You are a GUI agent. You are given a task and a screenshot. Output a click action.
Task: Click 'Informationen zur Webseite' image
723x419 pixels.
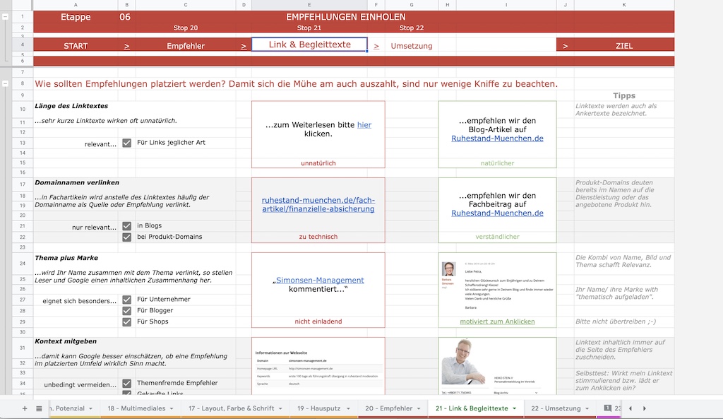pos(318,368)
